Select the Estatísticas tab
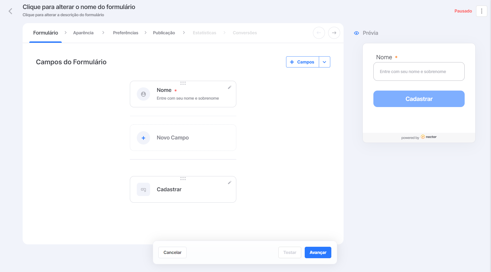Image resolution: width=491 pixels, height=272 pixels. pos(204,33)
